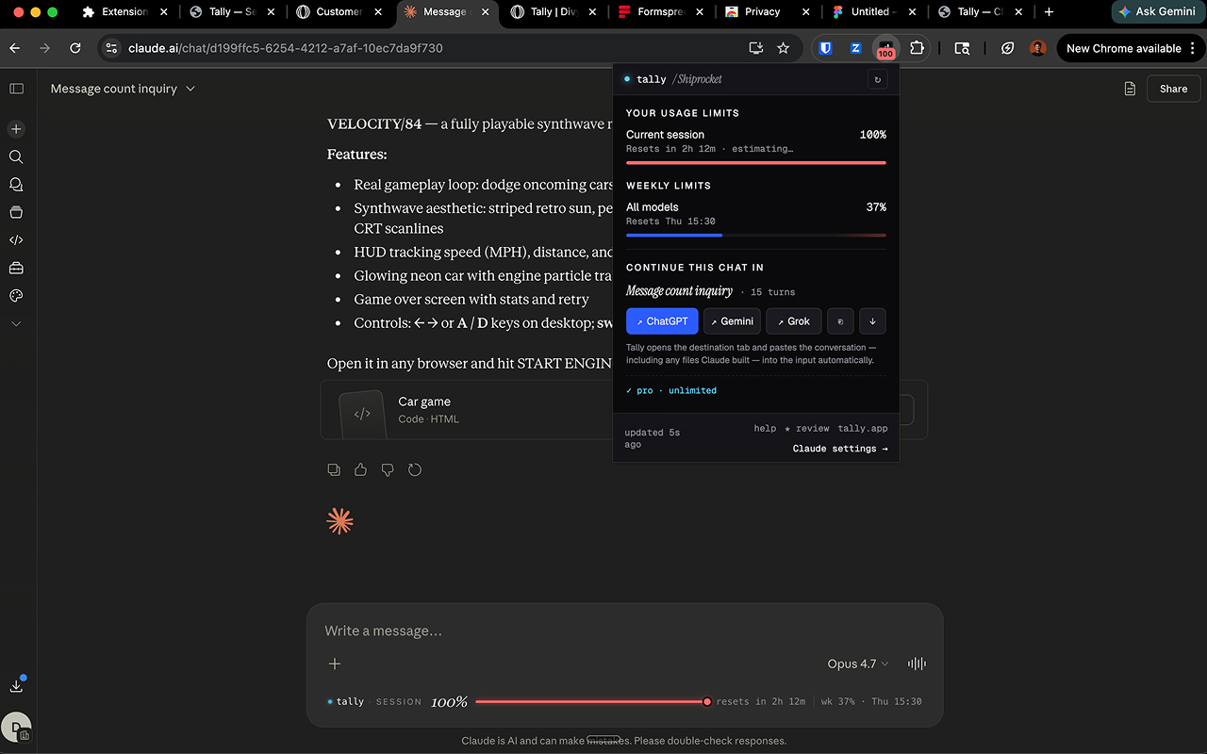Click the claude.ai address bar URL

pos(285,48)
